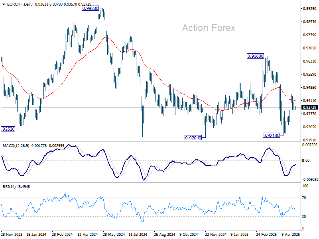Select the 0.99280 high price label
319x239 pixels.
pyautogui.click(x=91, y=8)
